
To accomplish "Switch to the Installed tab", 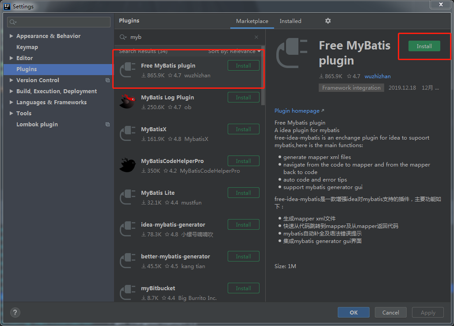I will pyautogui.click(x=290, y=21).
